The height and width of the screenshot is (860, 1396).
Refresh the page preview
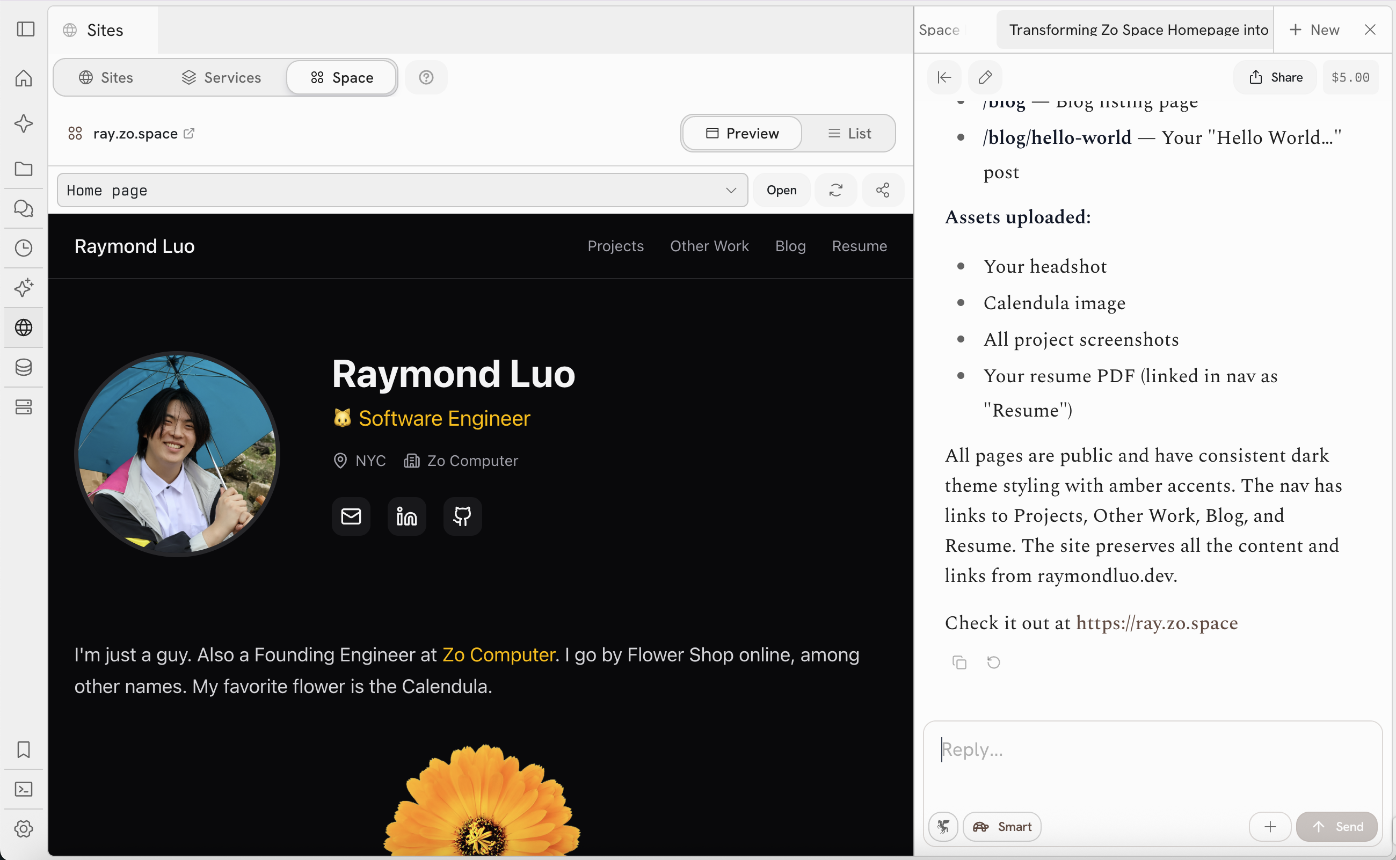(x=835, y=191)
